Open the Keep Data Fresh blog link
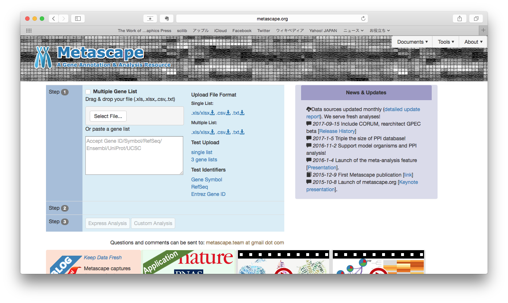 [103, 257]
